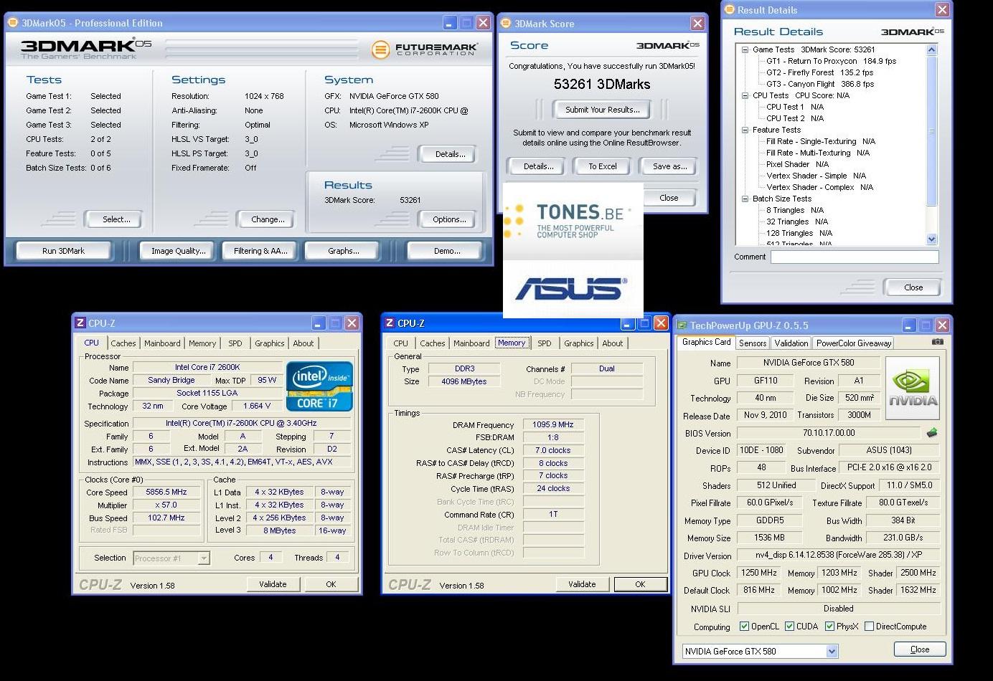The image size is (993, 681).
Task: Click Validate in the CPU-Z Memory window
Action: (582, 584)
